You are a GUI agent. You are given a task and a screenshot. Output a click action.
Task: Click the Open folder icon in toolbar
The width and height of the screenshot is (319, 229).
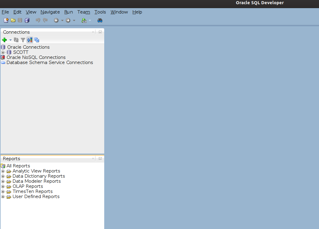(13, 20)
